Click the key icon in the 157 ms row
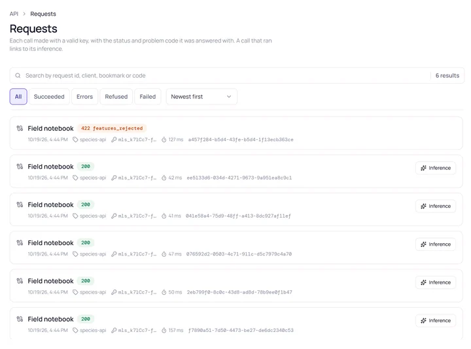 (114, 330)
